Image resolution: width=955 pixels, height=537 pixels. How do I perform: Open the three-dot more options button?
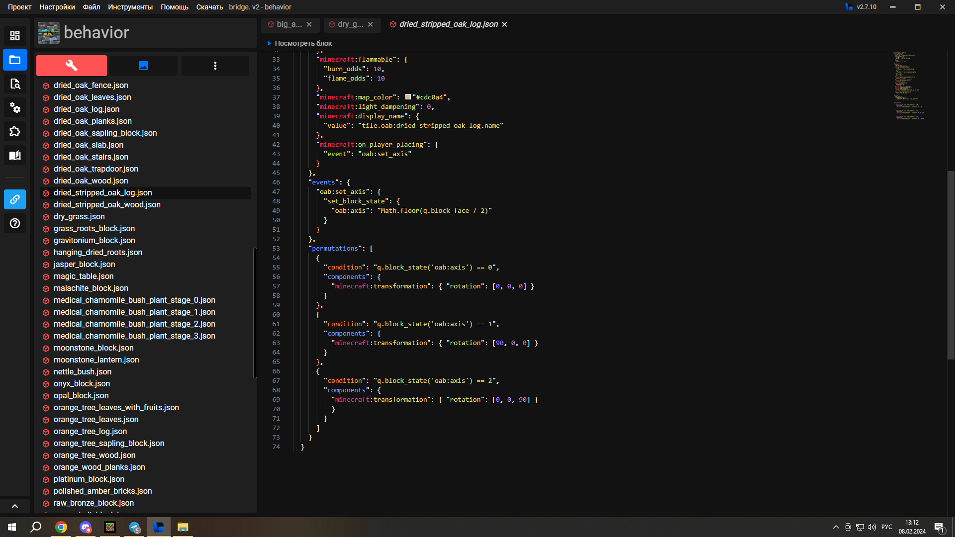tap(215, 66)
